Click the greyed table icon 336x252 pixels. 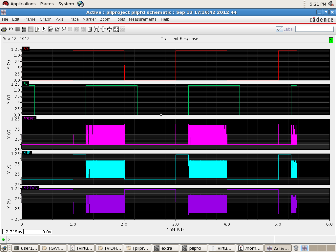click(70, 29)
